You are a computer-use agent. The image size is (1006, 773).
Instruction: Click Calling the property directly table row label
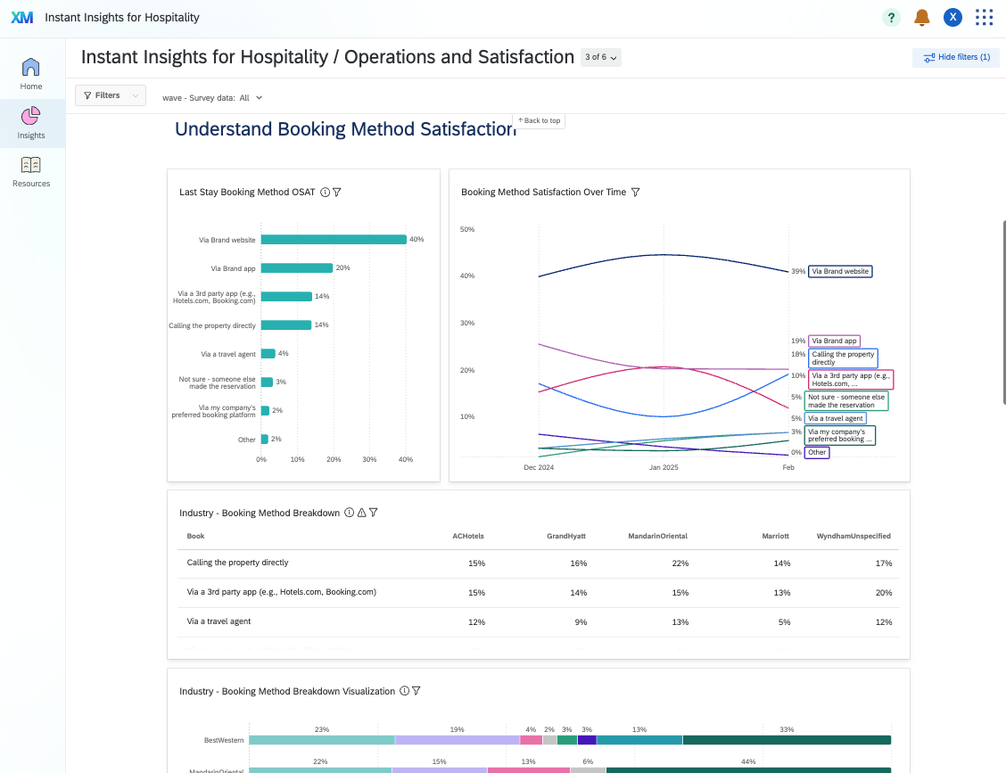pos(237,563)
